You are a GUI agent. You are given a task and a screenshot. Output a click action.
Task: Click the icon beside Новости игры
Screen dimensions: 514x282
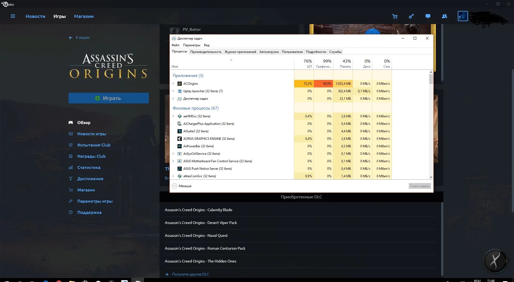click(x=71, y=134)
